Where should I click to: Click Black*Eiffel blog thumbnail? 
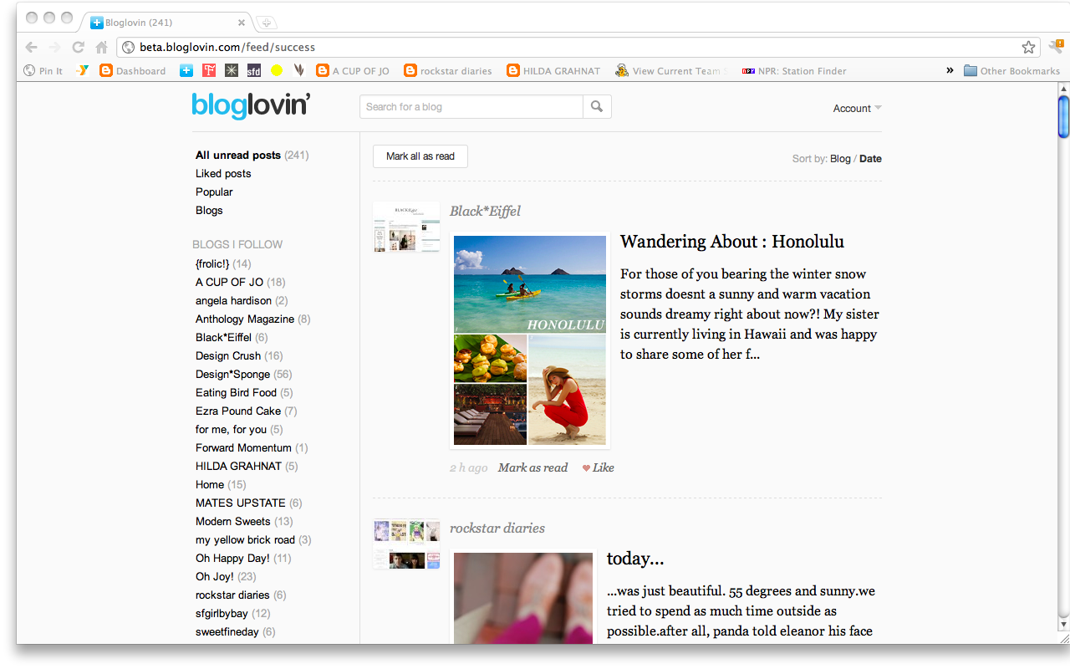406,227
